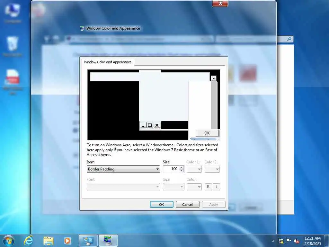Open the font Size dropdown

(173, 187)
